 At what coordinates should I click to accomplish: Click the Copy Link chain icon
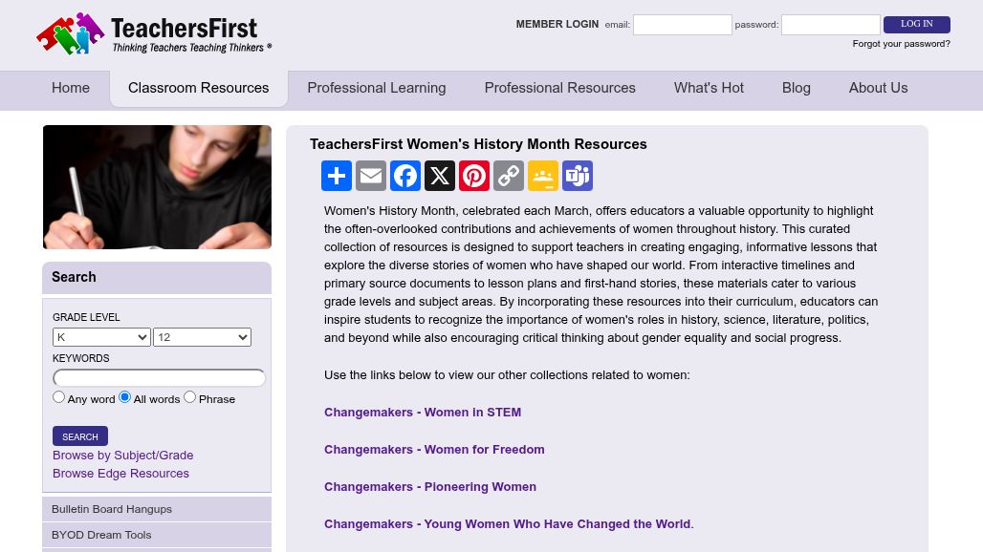(509, 176)
